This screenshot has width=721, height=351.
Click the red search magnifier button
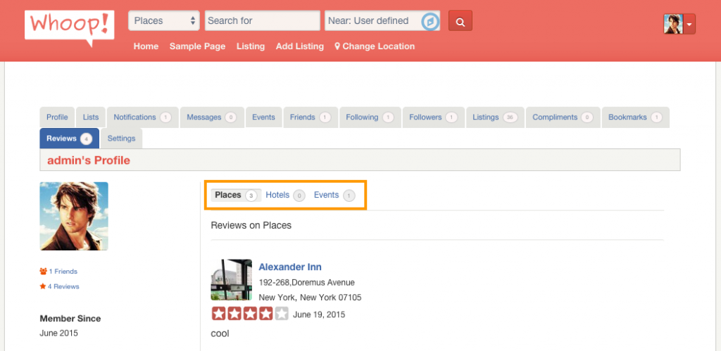460,20
